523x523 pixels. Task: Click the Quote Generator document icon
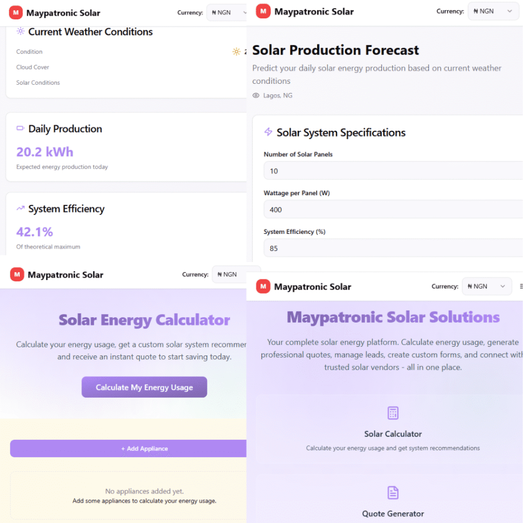pos(393,492)
